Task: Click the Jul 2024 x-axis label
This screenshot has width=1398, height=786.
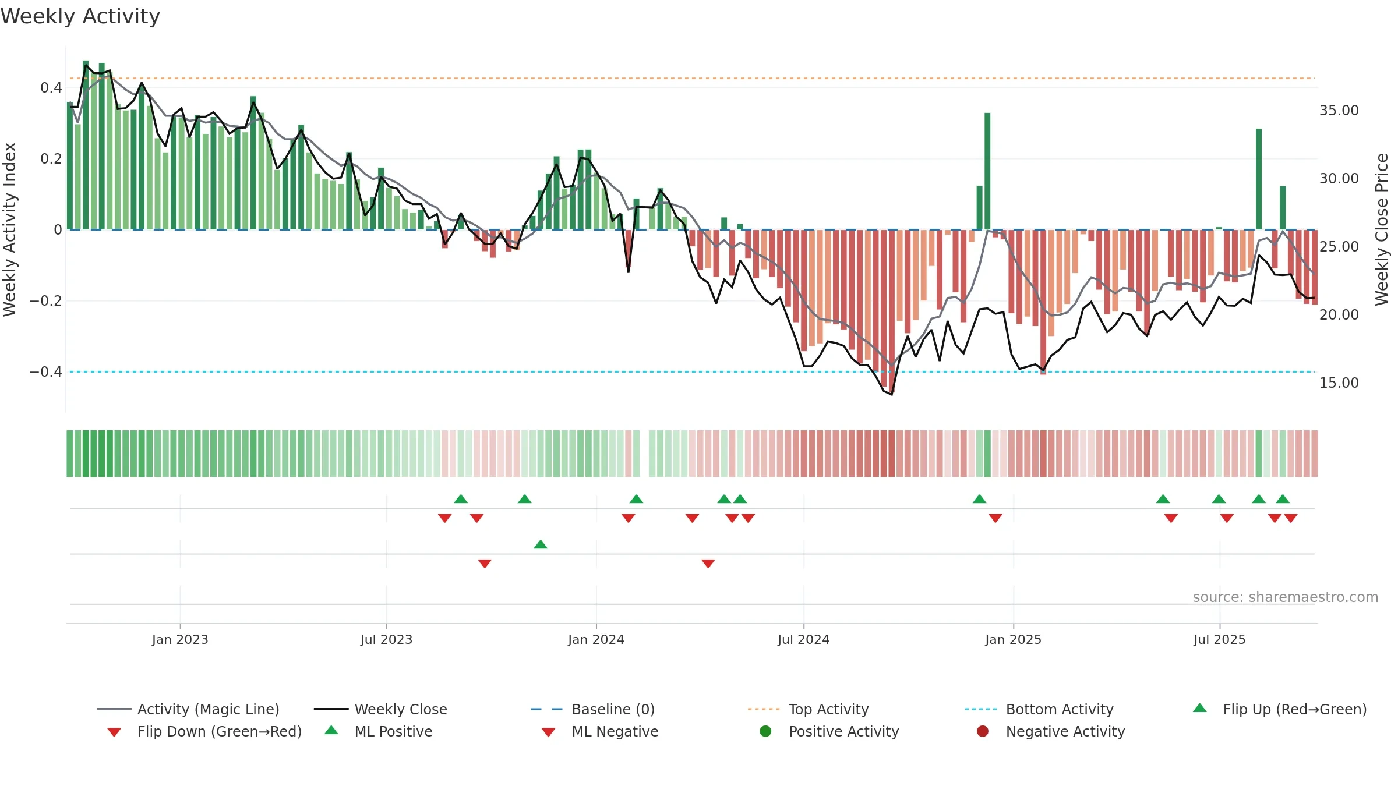Action: tap(803, 639)
